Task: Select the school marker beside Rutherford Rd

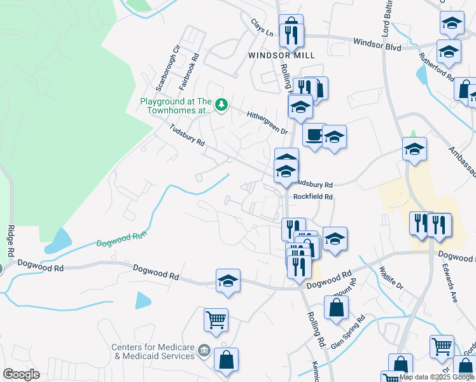Action: (x=449, y=53)
